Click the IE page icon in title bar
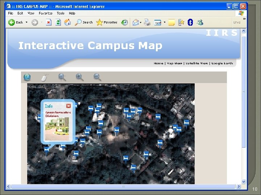 coord(8,6)
